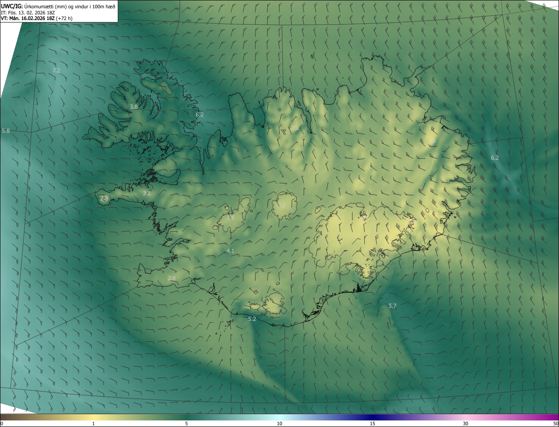
Task: Click the 5.2 value on the south coast
Action: 252,319
